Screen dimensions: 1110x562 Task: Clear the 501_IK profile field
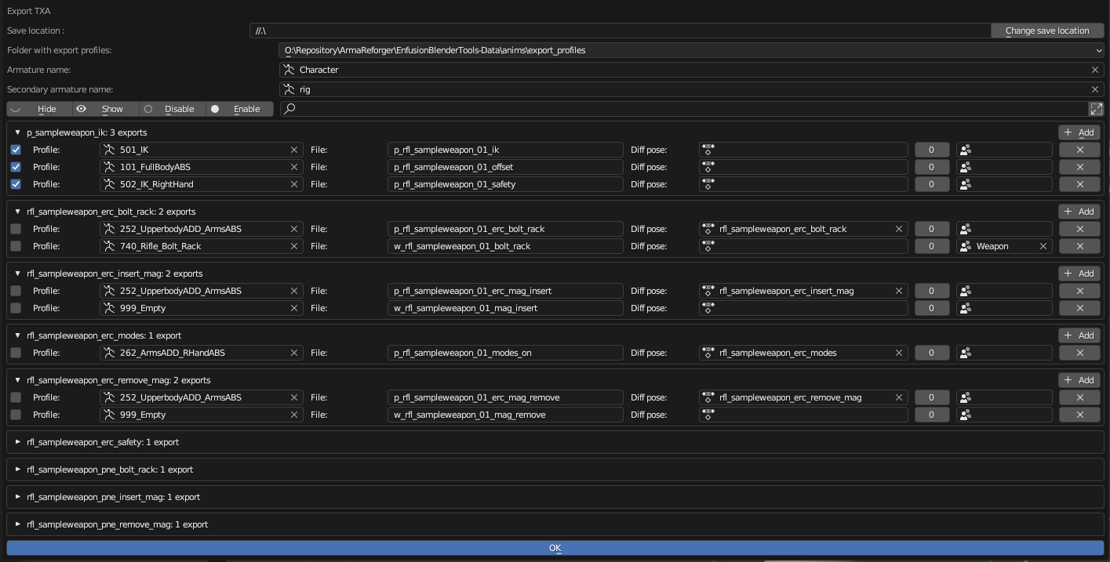[x=294, y=150]
